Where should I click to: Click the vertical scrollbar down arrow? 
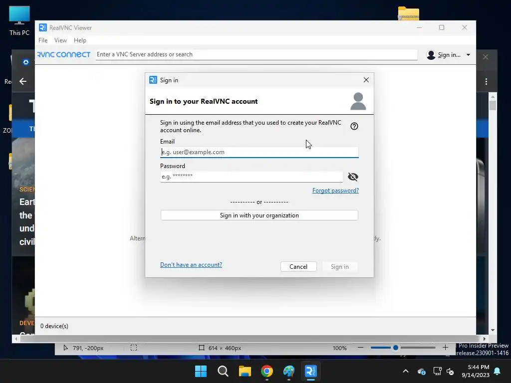pyautogui.click(x=493, y=330)
